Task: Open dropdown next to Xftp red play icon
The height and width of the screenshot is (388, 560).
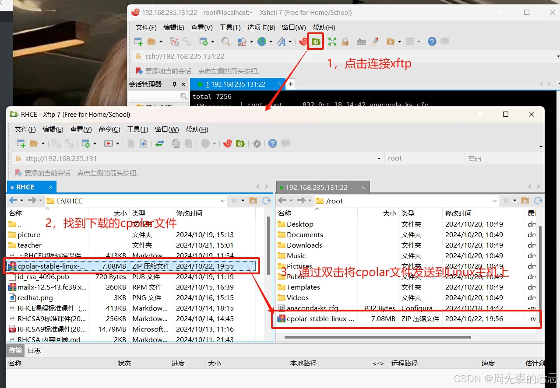Action: click(117, 143)
